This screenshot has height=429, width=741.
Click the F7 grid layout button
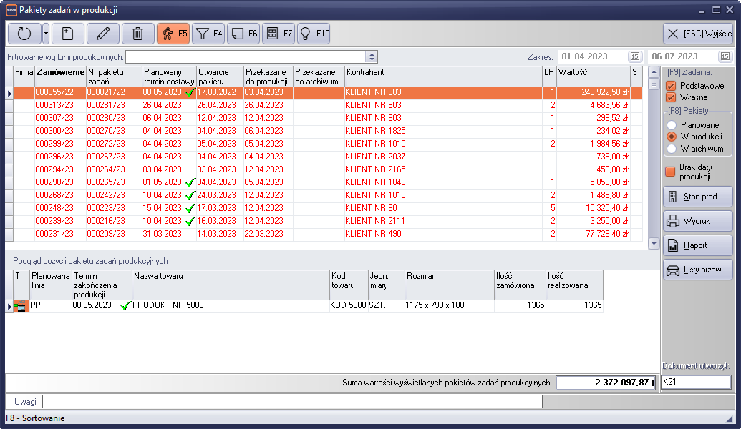279,34
